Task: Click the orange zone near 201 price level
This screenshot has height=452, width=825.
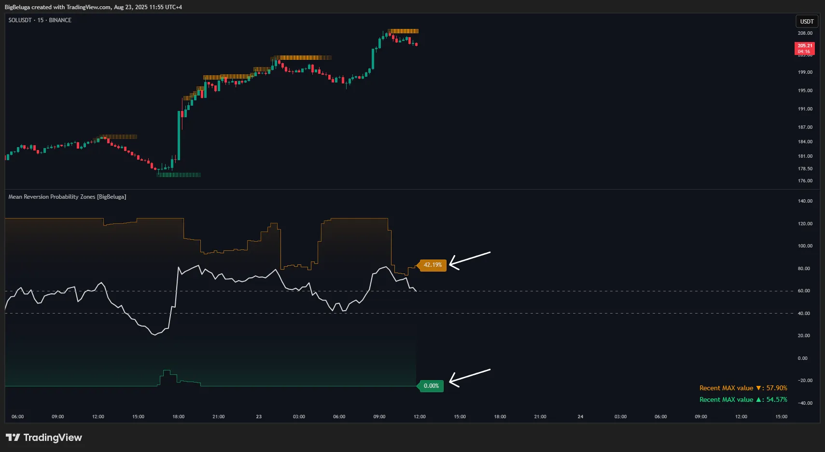Action: pyautogui.click(x=302, y=58)
